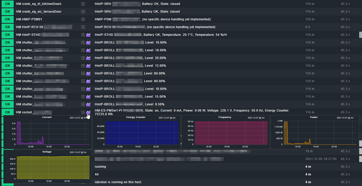362x186 pixels.
Task: Select the '44' value text
Action: click(x=97, y=174)
